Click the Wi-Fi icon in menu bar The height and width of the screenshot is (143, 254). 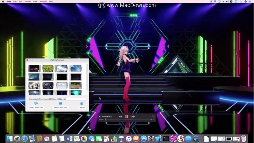[x=215, y=2]
